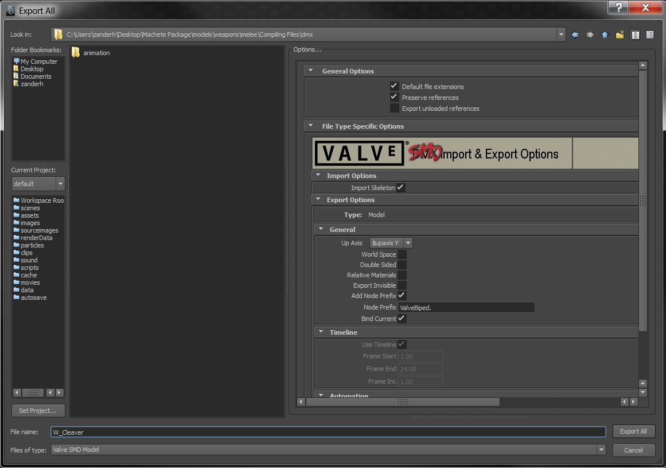Screen dimensions: 666x468
Task: Click the File name input field
Action: (x=328, y=432)
